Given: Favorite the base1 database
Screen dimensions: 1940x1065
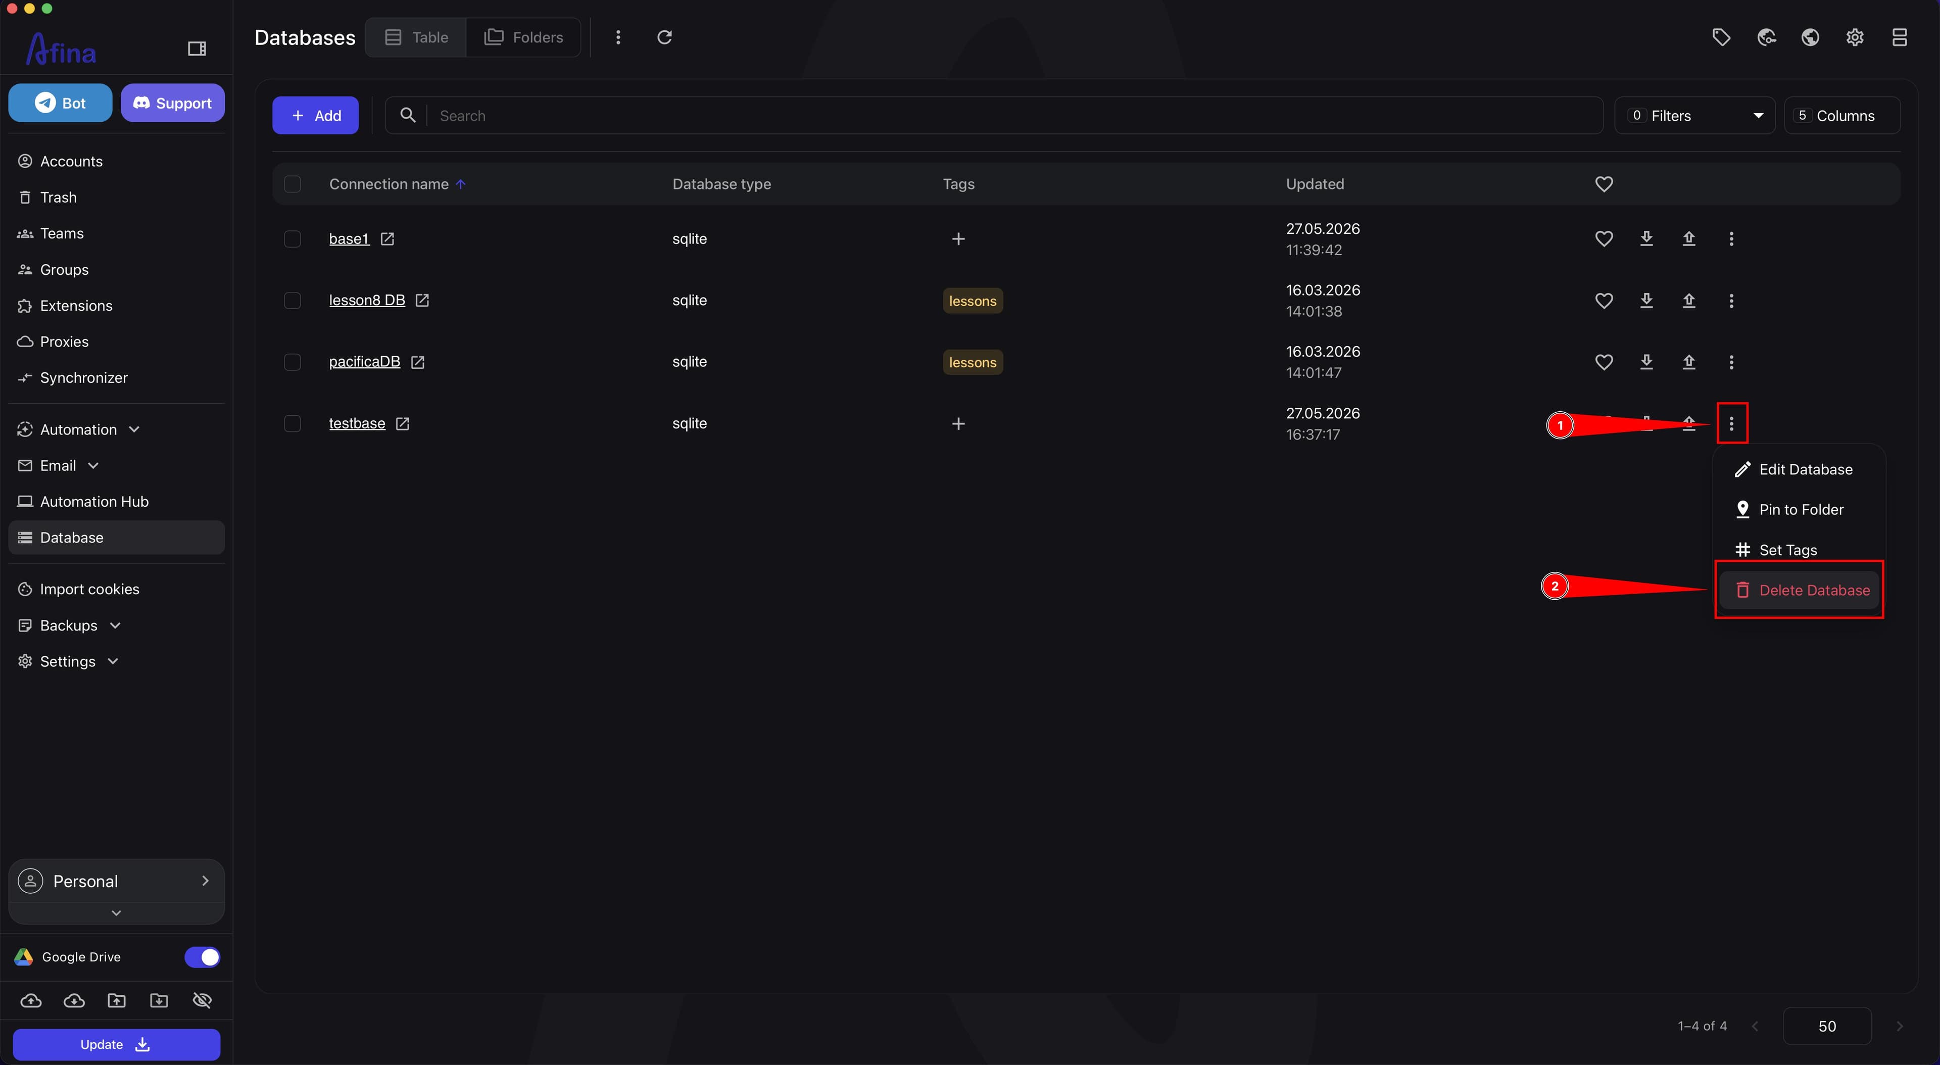Looking at the screenshot, I should click(1604, 239).
